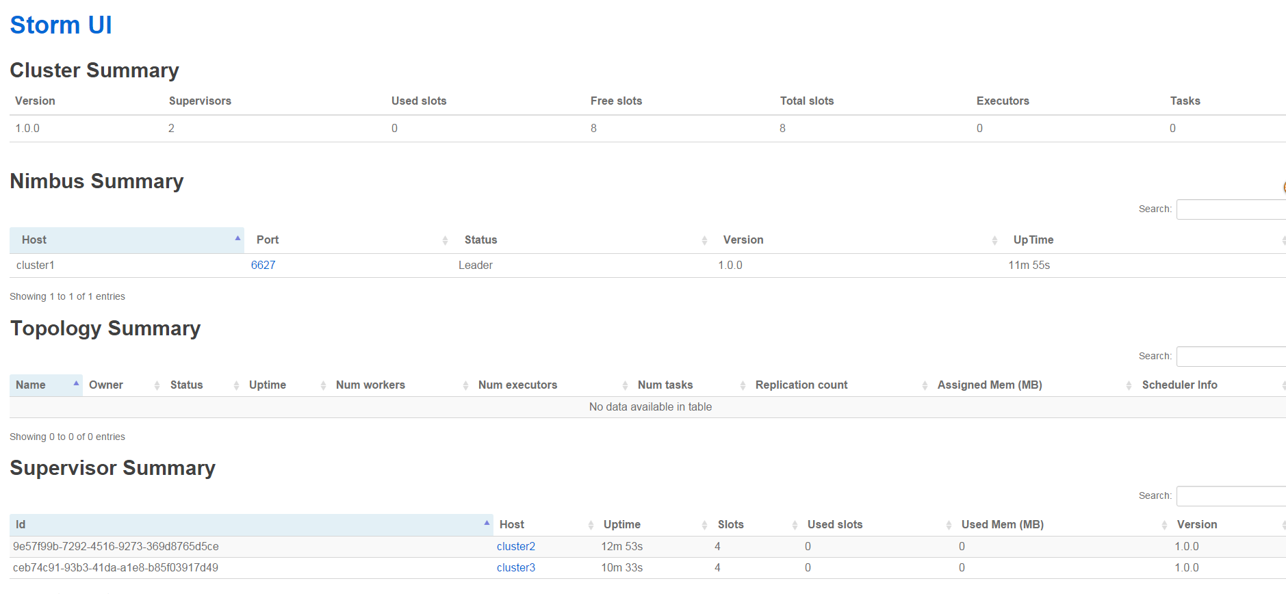Click the Showing 0 to 0 of 0 entries text
Screen dimensions: 1286x594
[x=67, y=437]
